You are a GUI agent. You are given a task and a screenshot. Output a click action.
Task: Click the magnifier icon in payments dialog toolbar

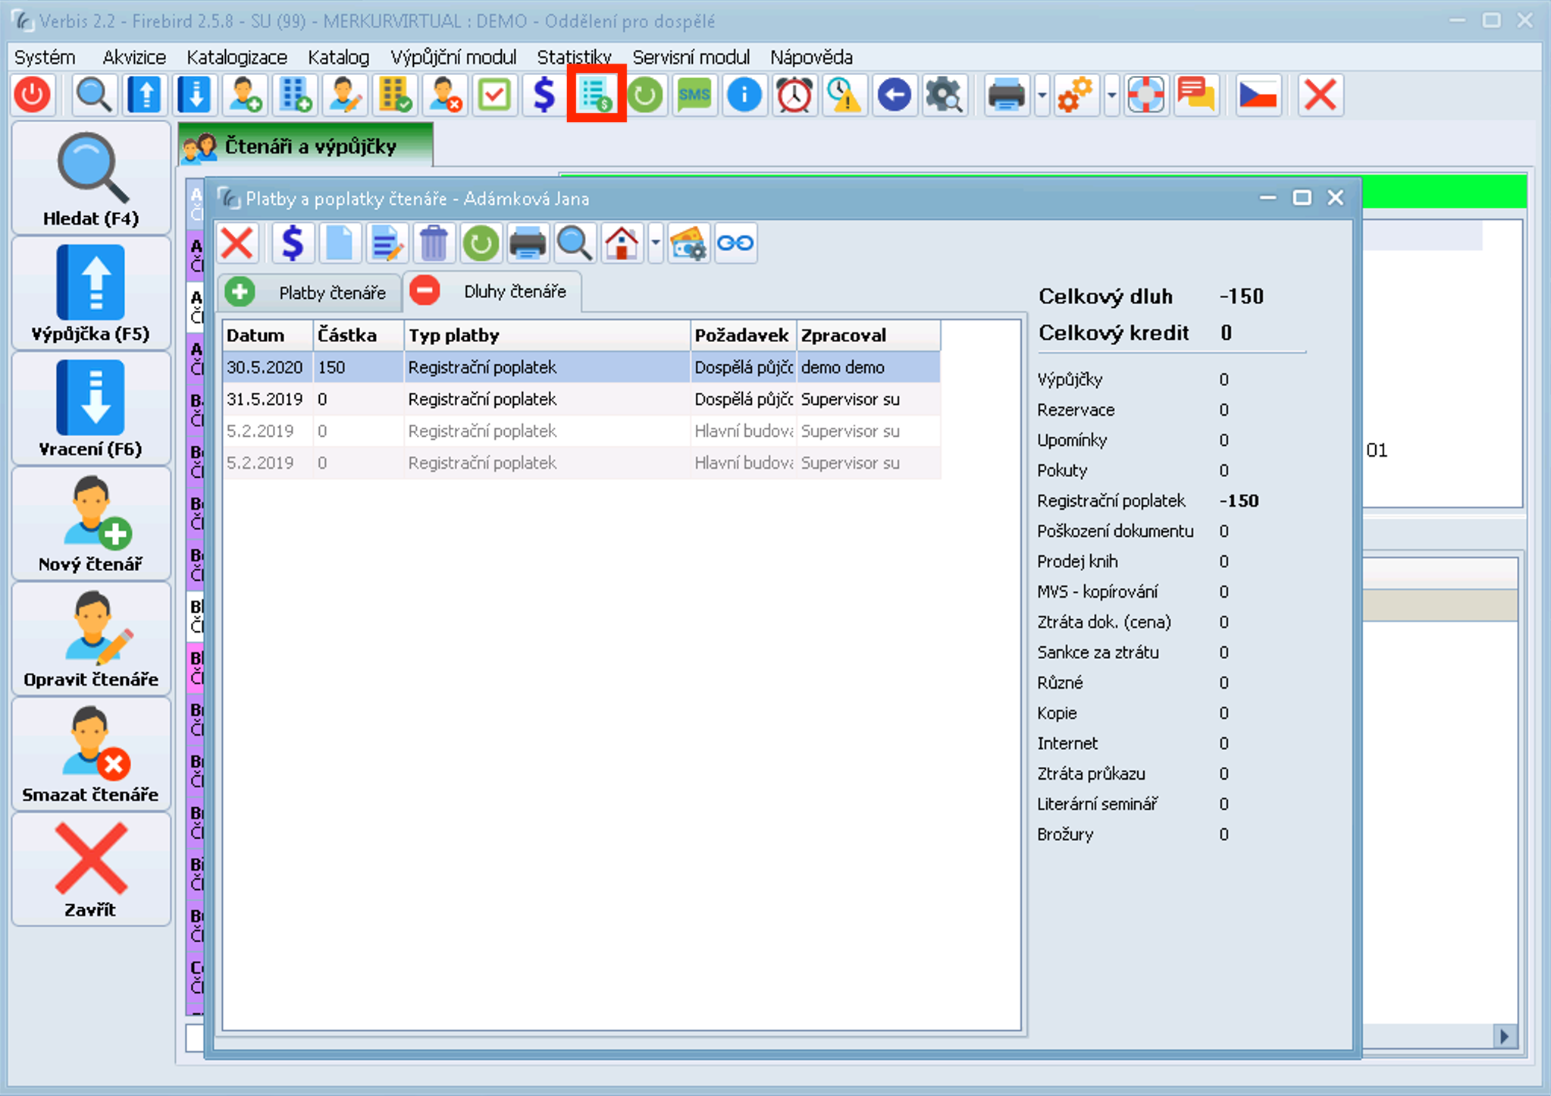coord(575,243)
